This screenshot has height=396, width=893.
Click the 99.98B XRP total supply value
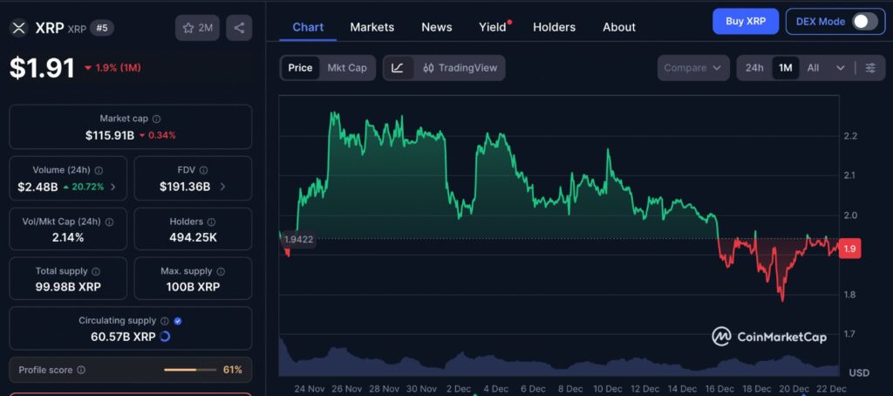click(68, 287)
